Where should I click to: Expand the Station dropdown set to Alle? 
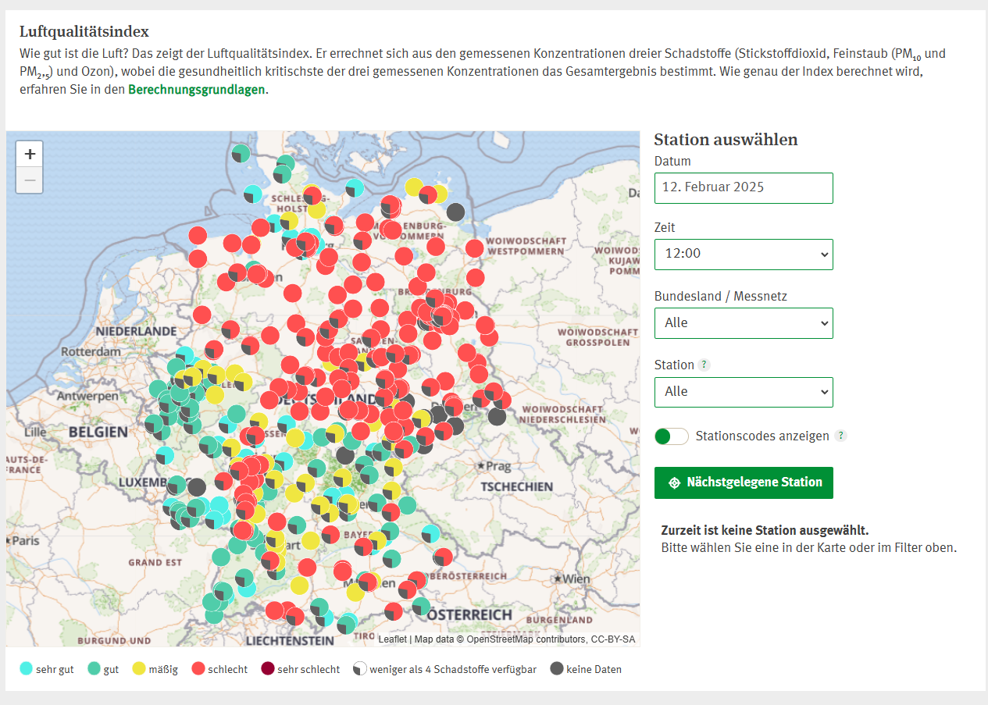743,391
